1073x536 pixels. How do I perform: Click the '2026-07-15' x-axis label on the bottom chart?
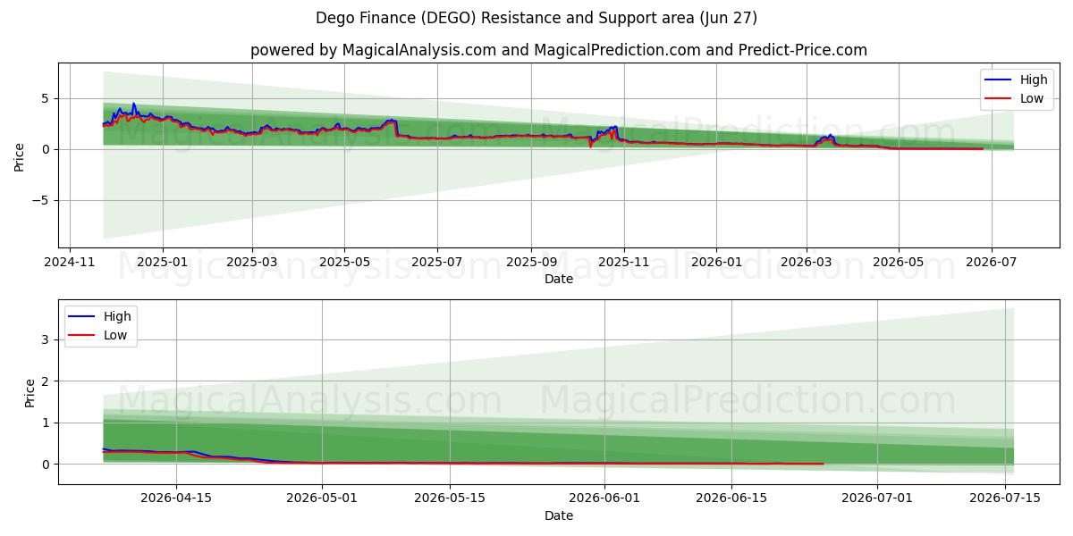click(x=1005, y=499)
